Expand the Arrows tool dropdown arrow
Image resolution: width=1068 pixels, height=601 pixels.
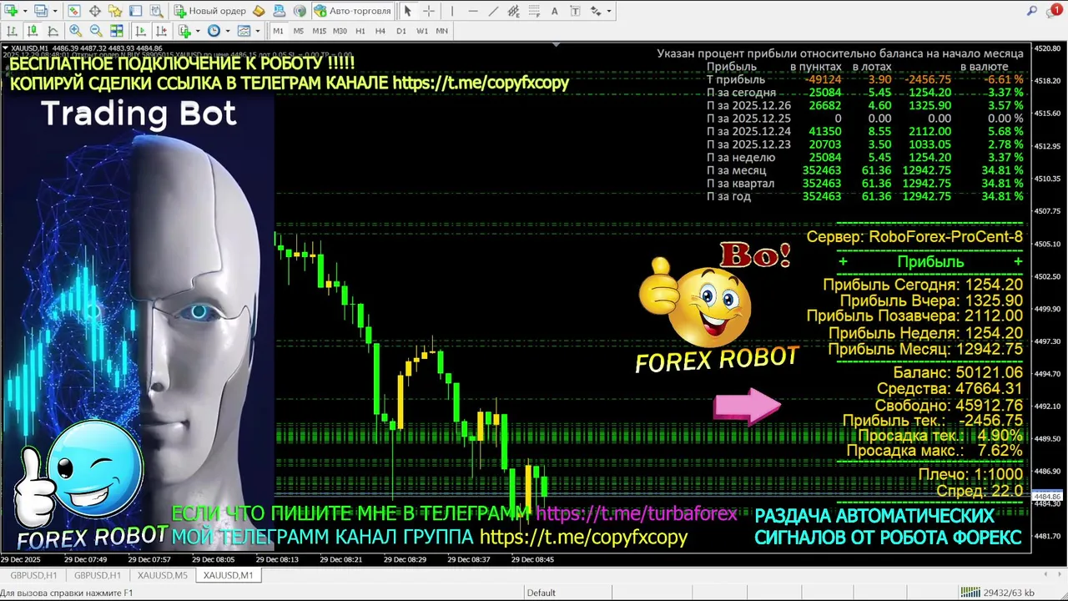click(609, 11)
